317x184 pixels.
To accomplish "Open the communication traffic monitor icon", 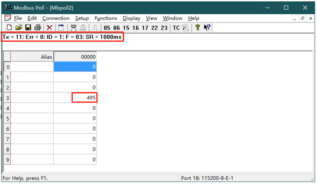I will tap(186, 28).
